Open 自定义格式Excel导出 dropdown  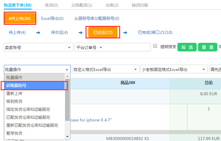(106, 69)
